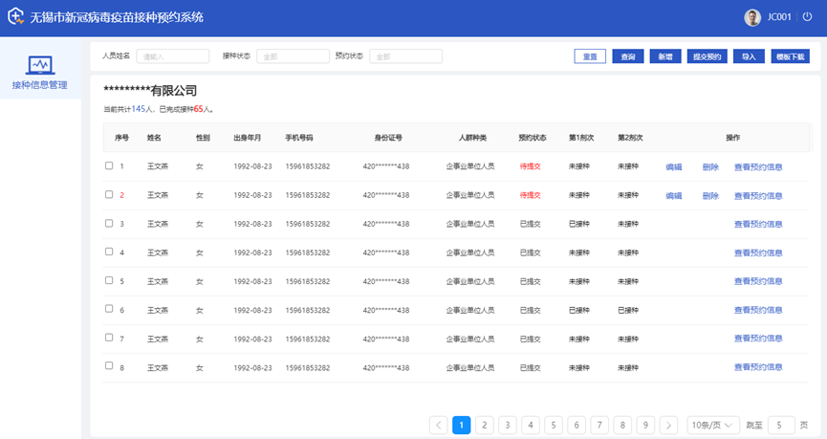Open the 预约状态 dropdown filter
This screenshot has height=439, width=827.
point(405,56)
